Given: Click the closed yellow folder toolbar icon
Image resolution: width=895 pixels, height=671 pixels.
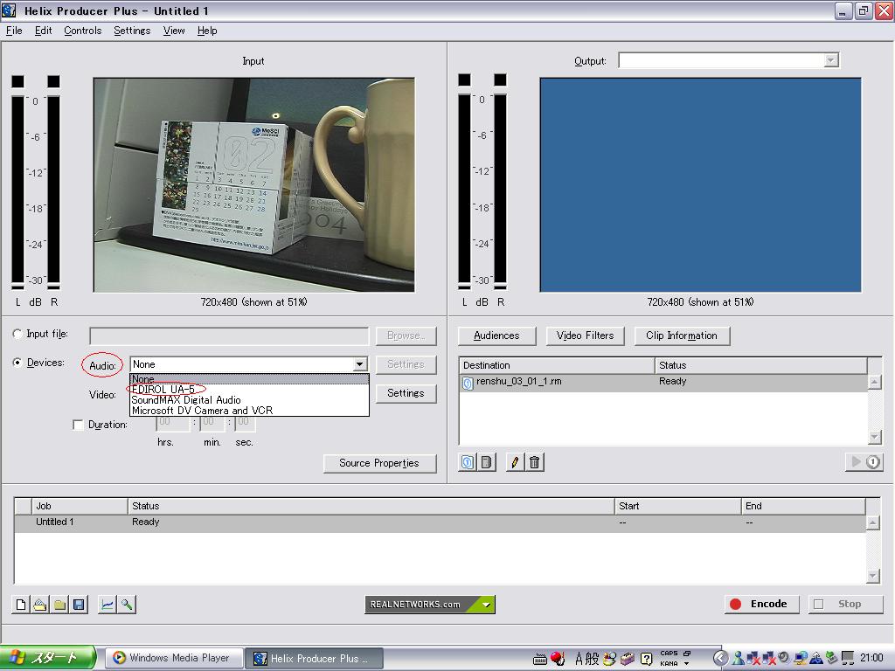Looking at the screenshot, I should point(59,605).
